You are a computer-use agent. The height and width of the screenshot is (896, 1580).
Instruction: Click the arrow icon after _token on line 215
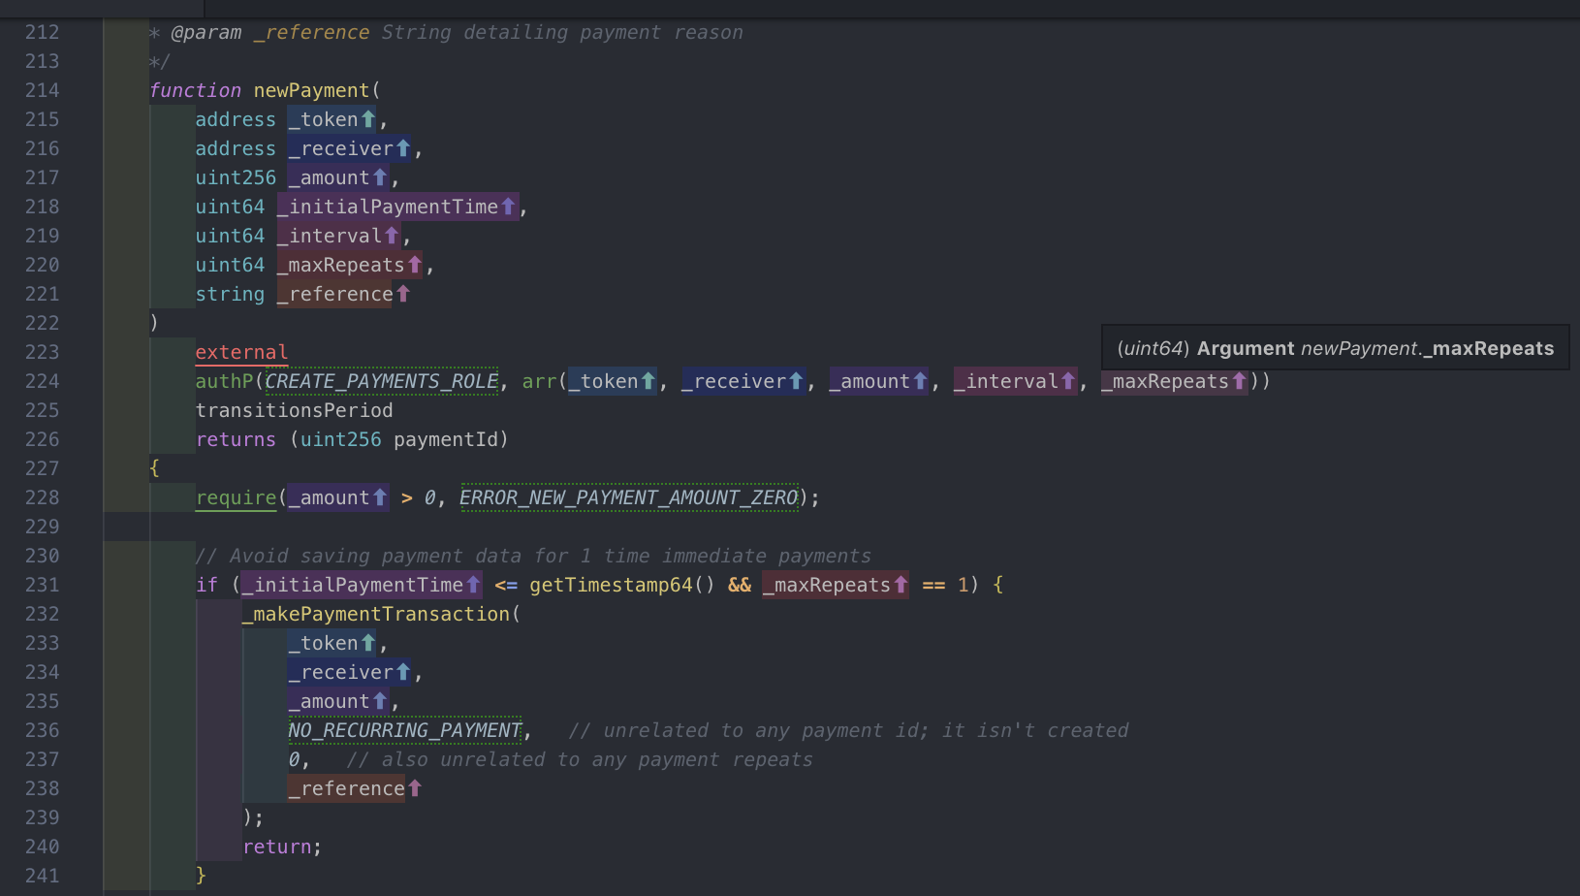click(x=368, y=119)
